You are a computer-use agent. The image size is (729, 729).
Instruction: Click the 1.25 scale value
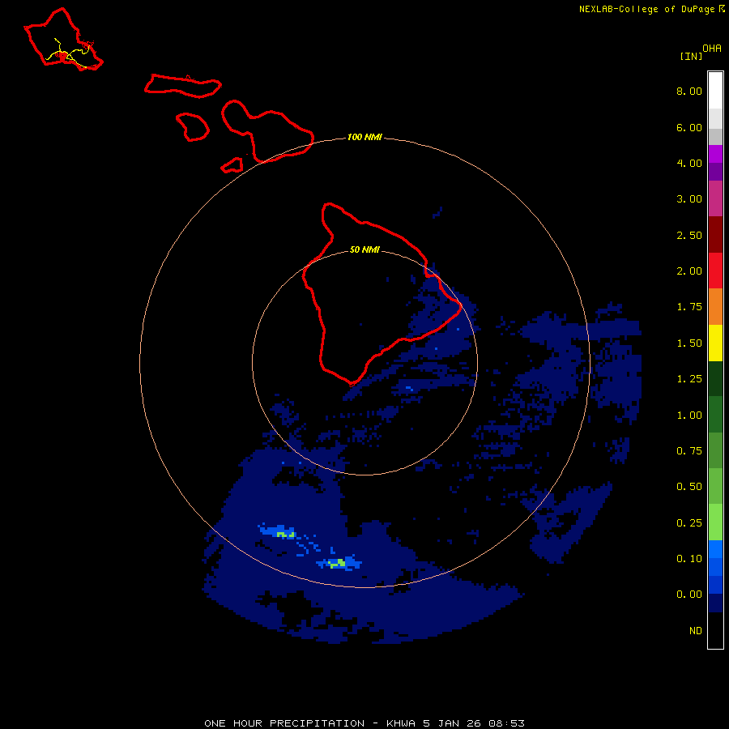(689, 379)
